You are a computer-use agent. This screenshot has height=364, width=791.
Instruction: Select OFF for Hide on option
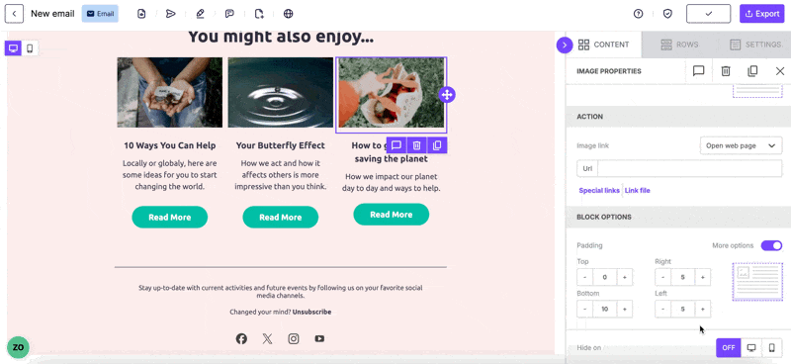tap(729, 348)
